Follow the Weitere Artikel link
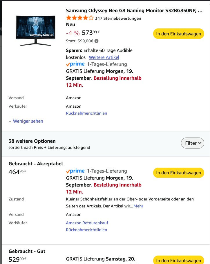Viewport: 210px width, 264px height. 104,57
